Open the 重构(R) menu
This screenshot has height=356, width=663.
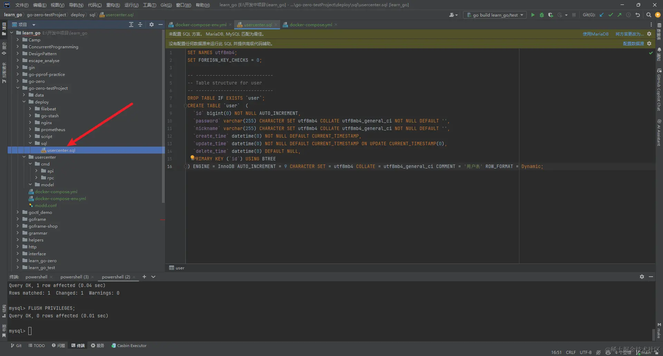tap(113, 5)
